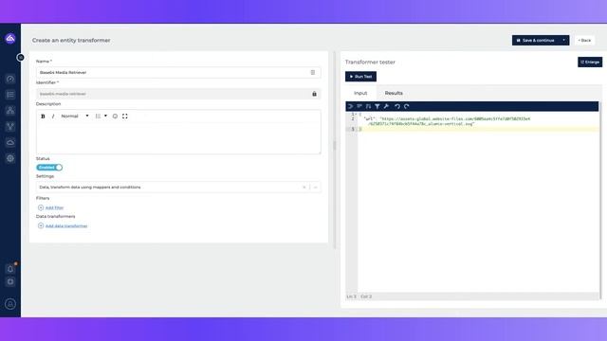
Task: Click the plus icon beside Add filter
Action: (41, 207)
